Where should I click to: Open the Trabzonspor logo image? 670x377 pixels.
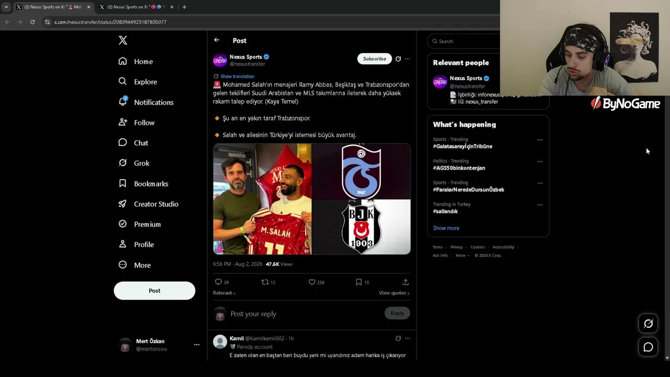coord(361,171)
